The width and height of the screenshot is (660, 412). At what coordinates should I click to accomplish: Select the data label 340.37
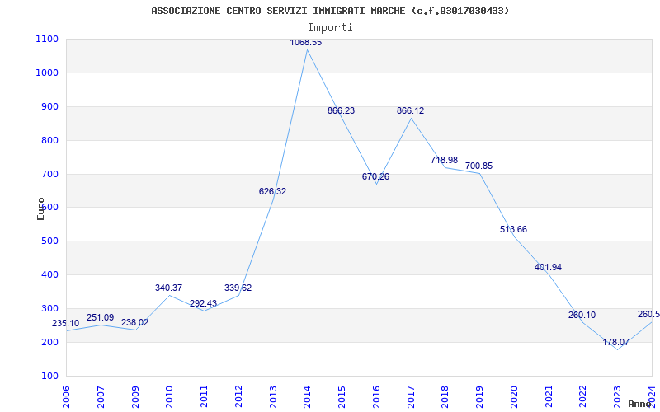coord(168,288)
